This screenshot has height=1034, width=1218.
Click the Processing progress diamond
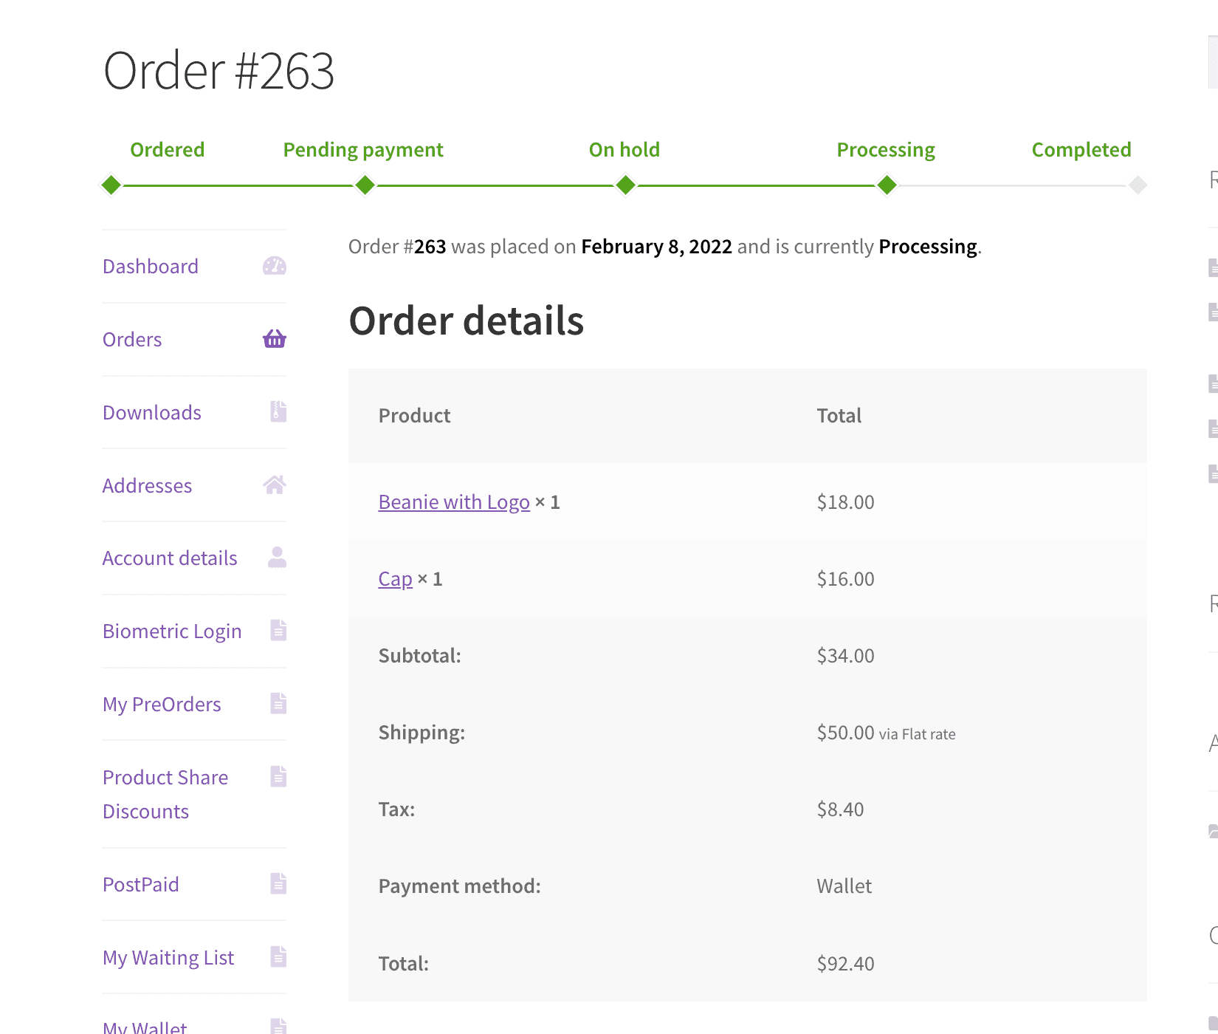(x=887, y=185)
